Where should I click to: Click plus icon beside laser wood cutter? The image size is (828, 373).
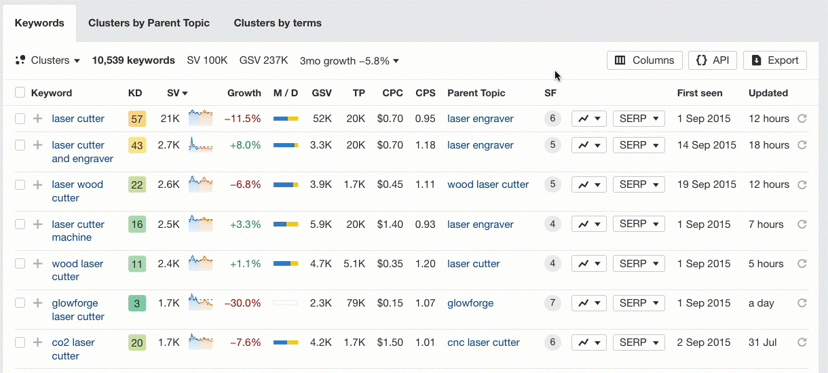click(38, 184)
